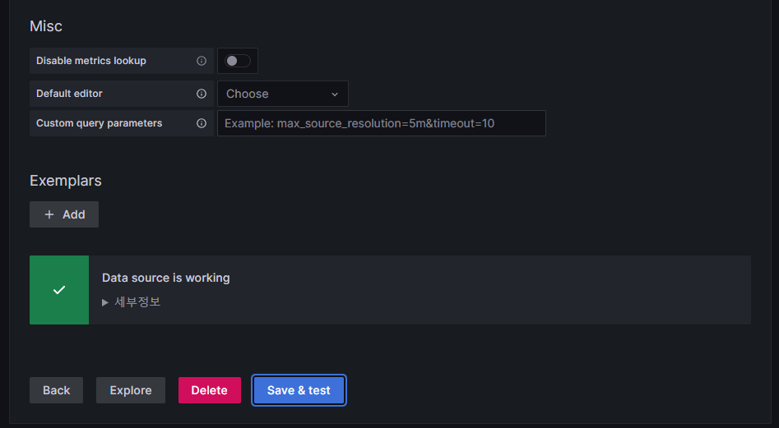The height and width of the screenshot is (428, 779).
Task: Click the Default editor label
Action: (69, 94)
